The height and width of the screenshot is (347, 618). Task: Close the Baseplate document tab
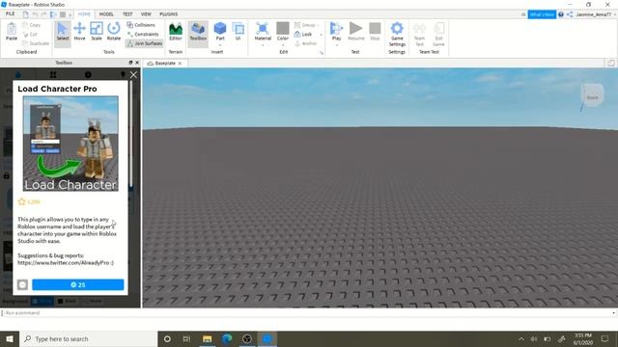coord(181,64)
